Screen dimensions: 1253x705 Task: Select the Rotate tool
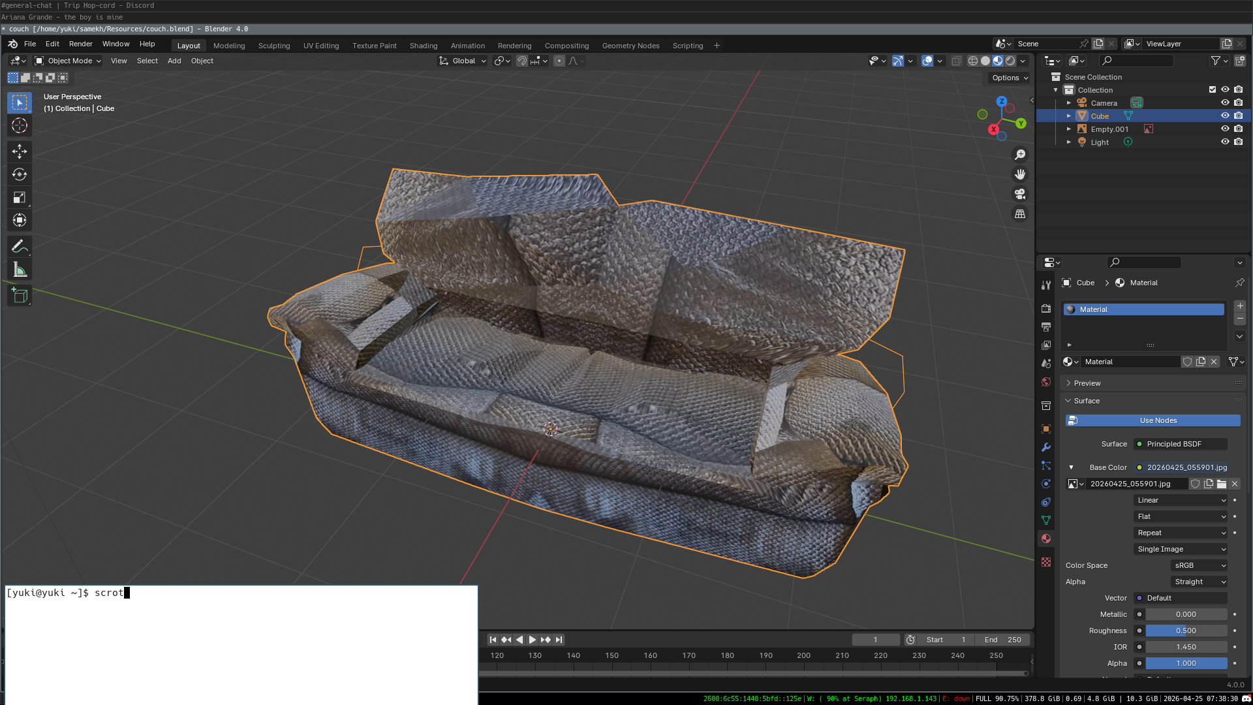pyautogui.click(x=20, y=174)
